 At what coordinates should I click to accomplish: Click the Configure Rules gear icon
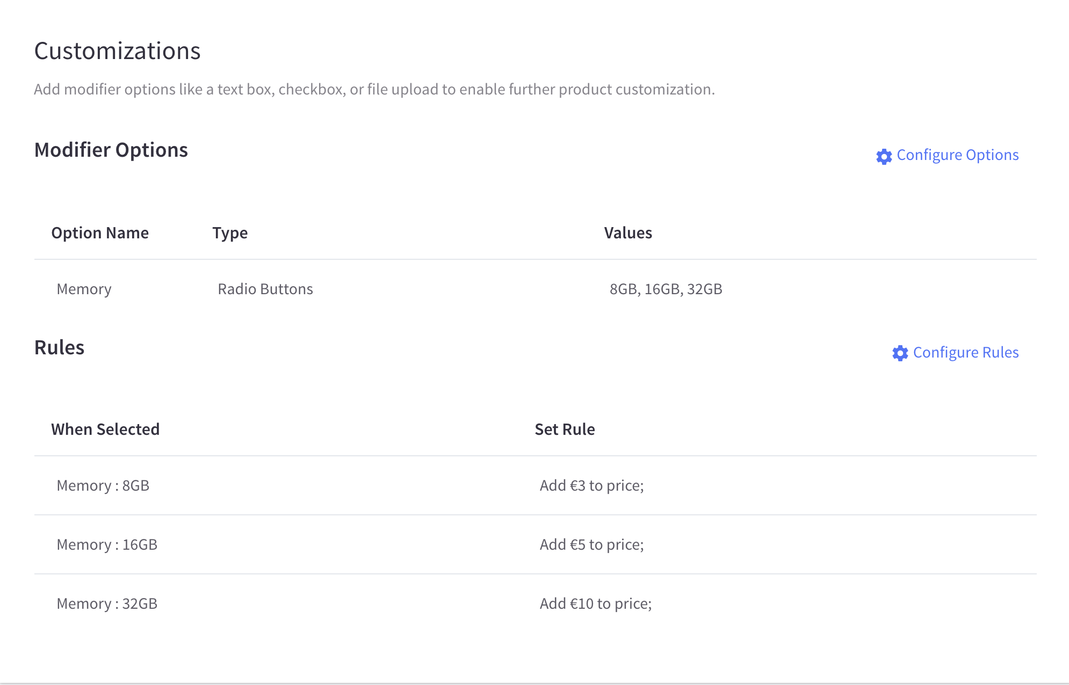pos(900,354)
